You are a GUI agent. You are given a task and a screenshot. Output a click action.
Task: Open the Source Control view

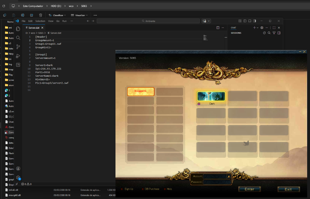coord(18,47)
